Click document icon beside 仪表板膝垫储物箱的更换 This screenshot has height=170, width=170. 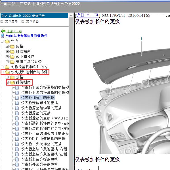click(17, 108)
